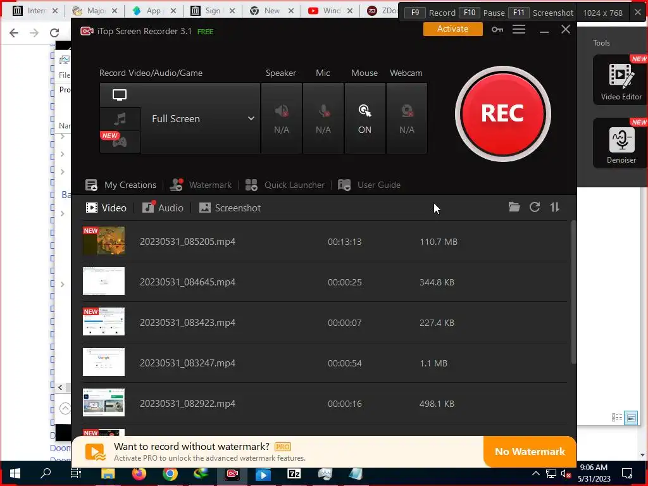Screen dimensions: 648x486
Task: Open the Full Screen region dropdown
Action: click(202, 118)
